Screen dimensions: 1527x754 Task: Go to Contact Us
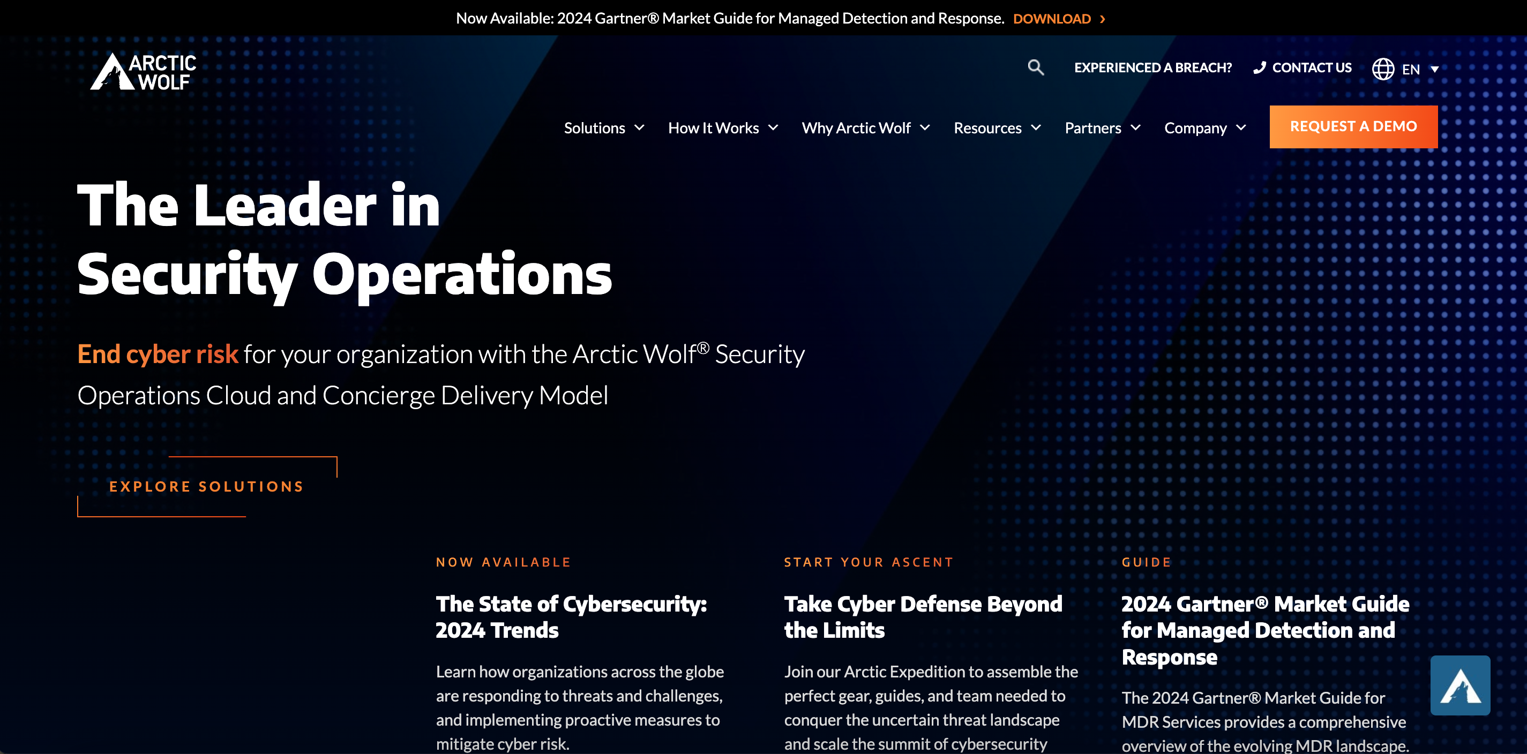click(x=1312, y=67)
